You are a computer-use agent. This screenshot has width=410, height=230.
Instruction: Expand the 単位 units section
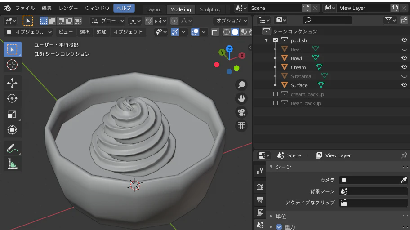(271, 216)
